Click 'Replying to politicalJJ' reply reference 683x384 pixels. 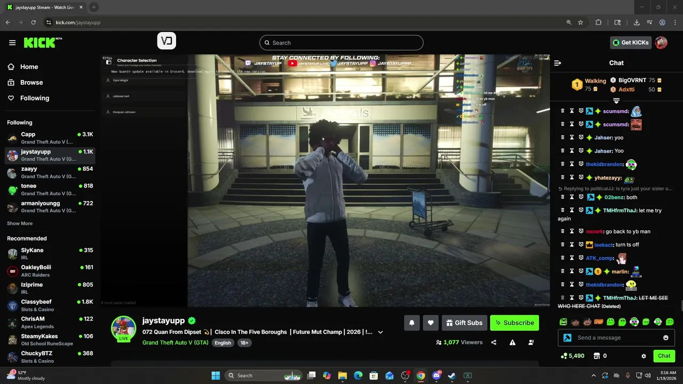pos(615,188)
